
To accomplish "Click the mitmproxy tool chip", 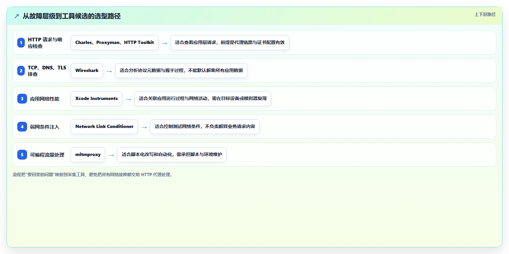I will point(88,155).
